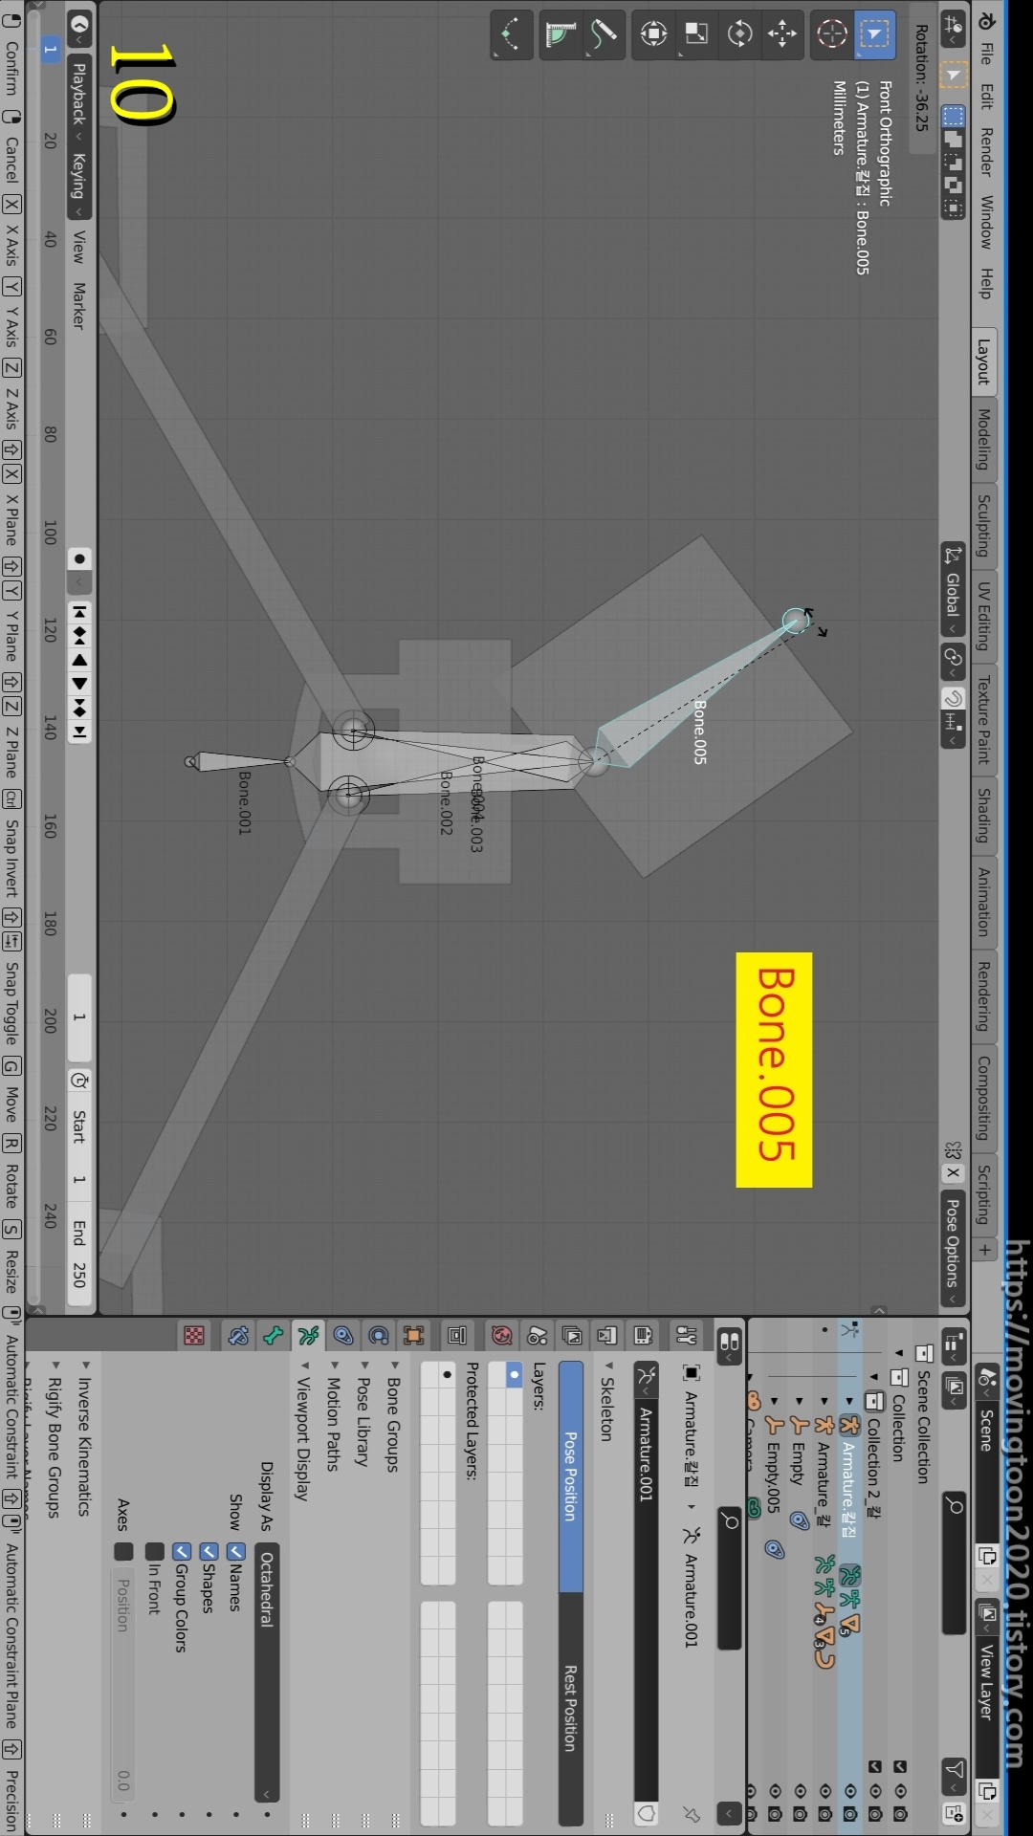
Task: Click the new collection icon in outliner
Action: click(955, 1812)
